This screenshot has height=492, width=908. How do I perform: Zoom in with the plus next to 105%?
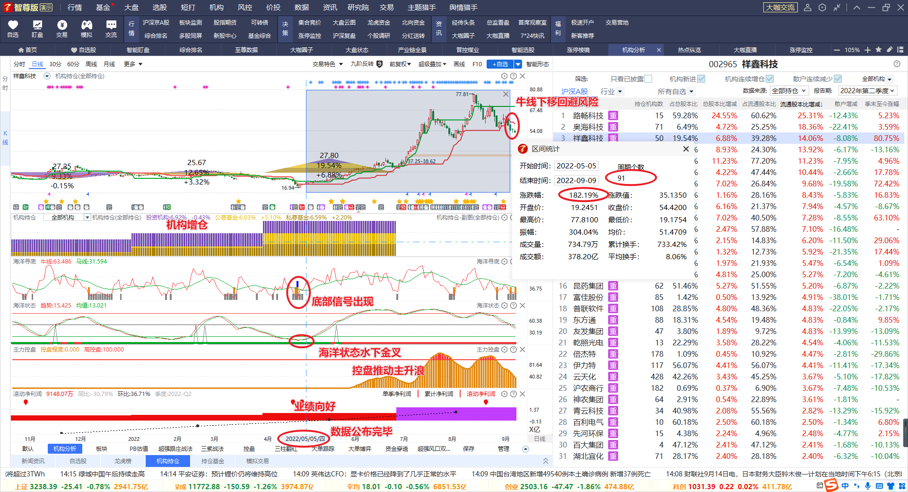click(867, 50)
